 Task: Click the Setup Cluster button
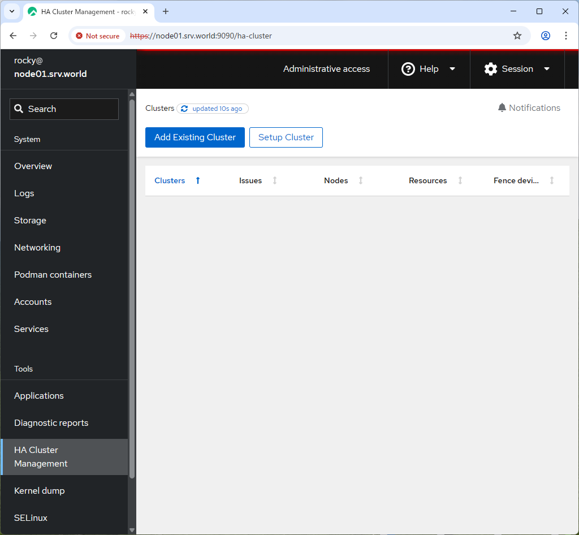(286, 137)
